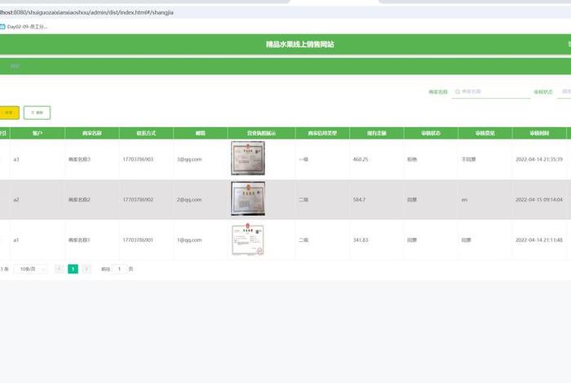Screen dimensions: 571x383
Task: Open the 审核状态 filter dropdown
Action: (x=564, y=92)
